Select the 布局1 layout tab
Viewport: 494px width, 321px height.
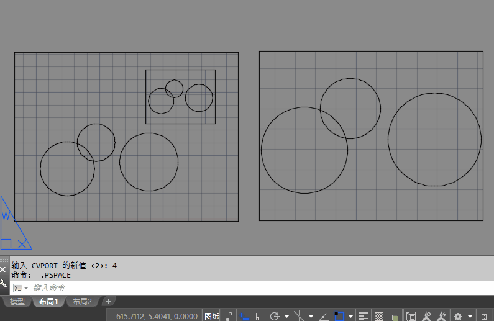48,302
